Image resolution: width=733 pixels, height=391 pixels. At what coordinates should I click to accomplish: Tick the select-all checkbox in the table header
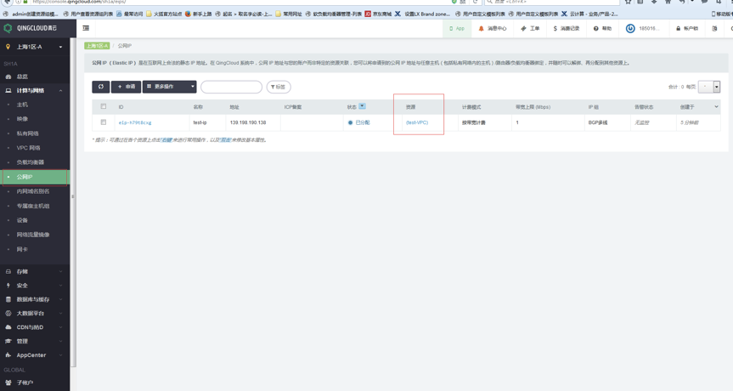104,107
